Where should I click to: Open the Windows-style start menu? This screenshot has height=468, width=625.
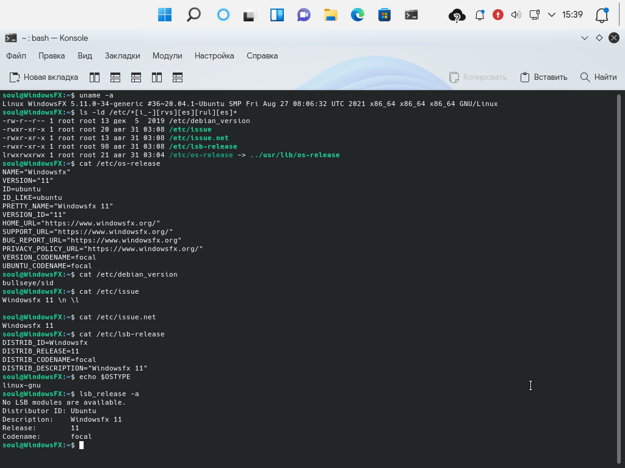(165, 15)
